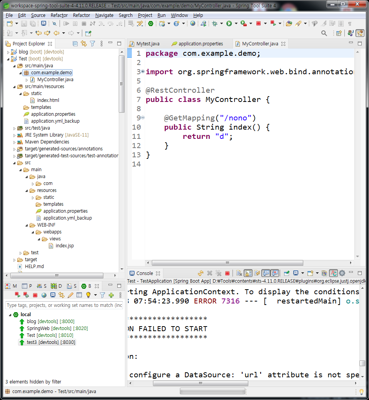Click the Search magnifier icon in toolbar
Screen dimensions: 369x400
(324, 33)
